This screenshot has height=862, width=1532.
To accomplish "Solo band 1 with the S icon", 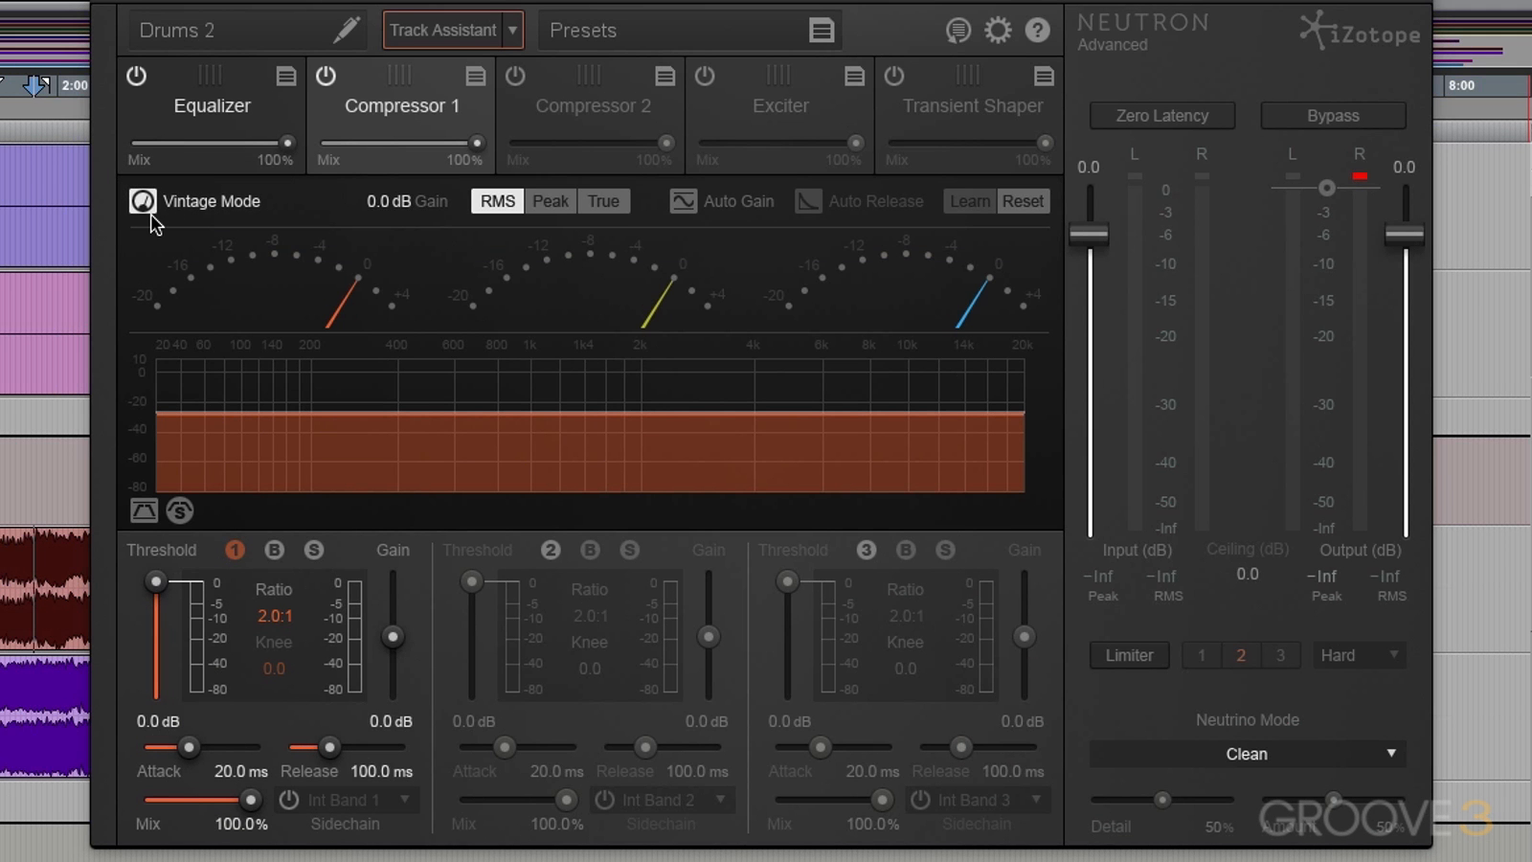I will [x=313, y=550].
